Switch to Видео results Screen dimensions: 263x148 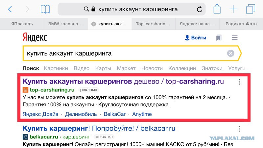click(x=82, y=68)
